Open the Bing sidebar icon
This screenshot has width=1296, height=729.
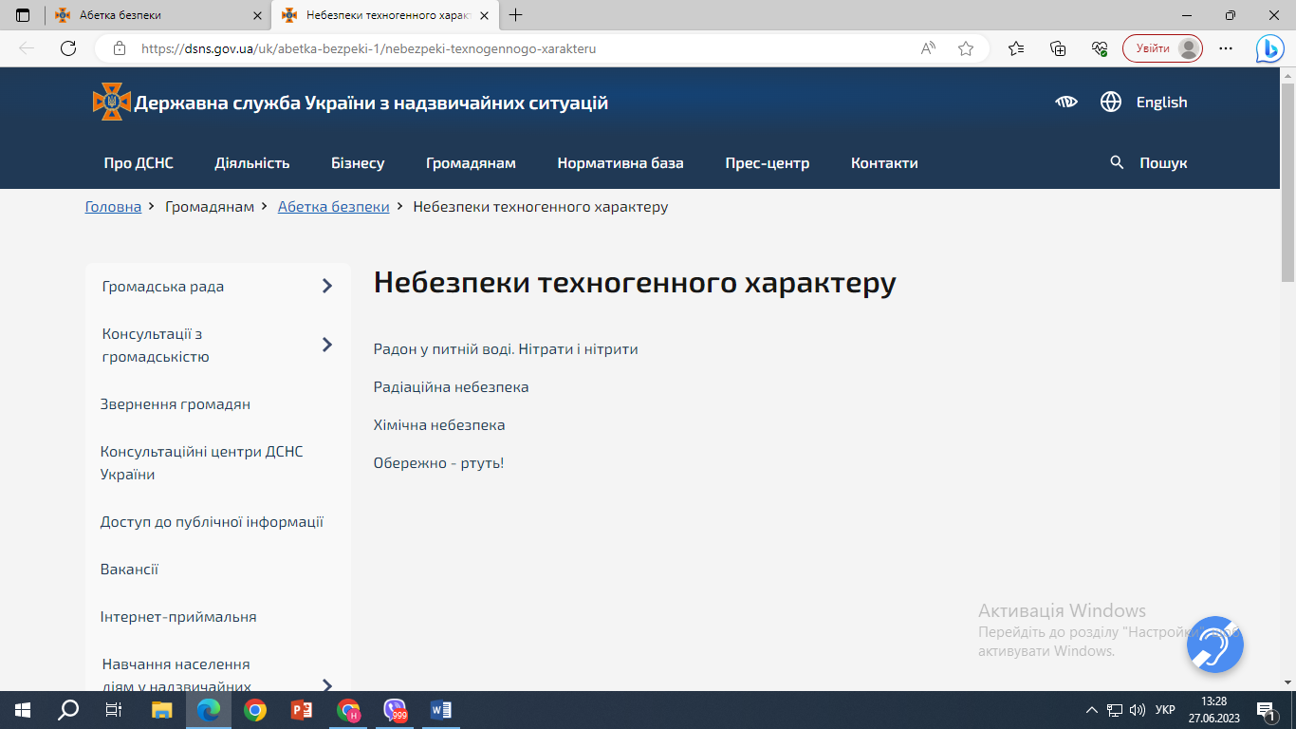1269,48
